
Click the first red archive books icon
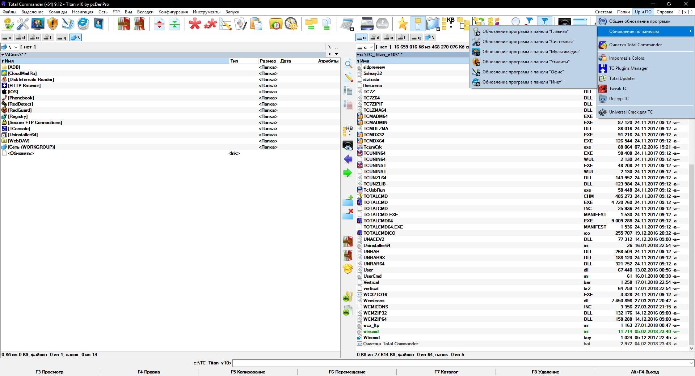123,24
